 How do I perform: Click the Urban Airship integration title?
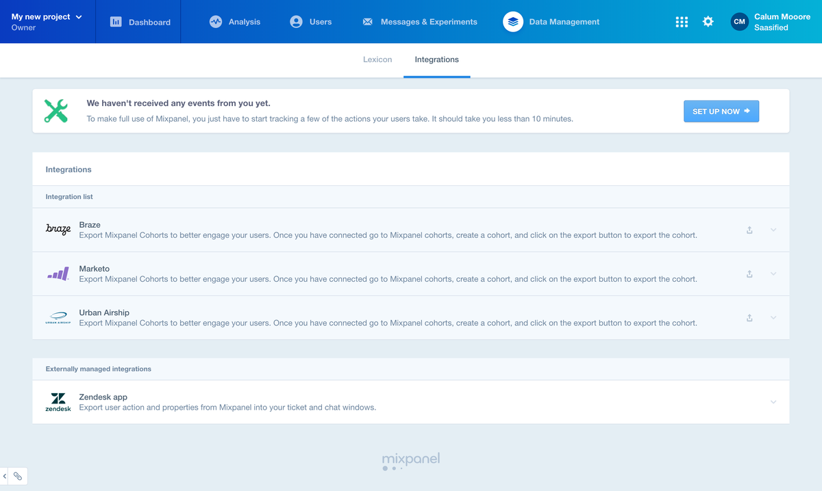pos(104,313)
